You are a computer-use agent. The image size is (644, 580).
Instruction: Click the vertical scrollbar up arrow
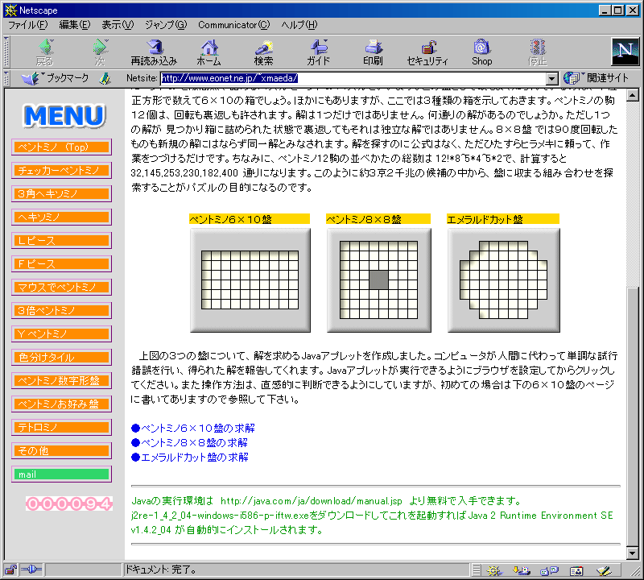[633, 96]
